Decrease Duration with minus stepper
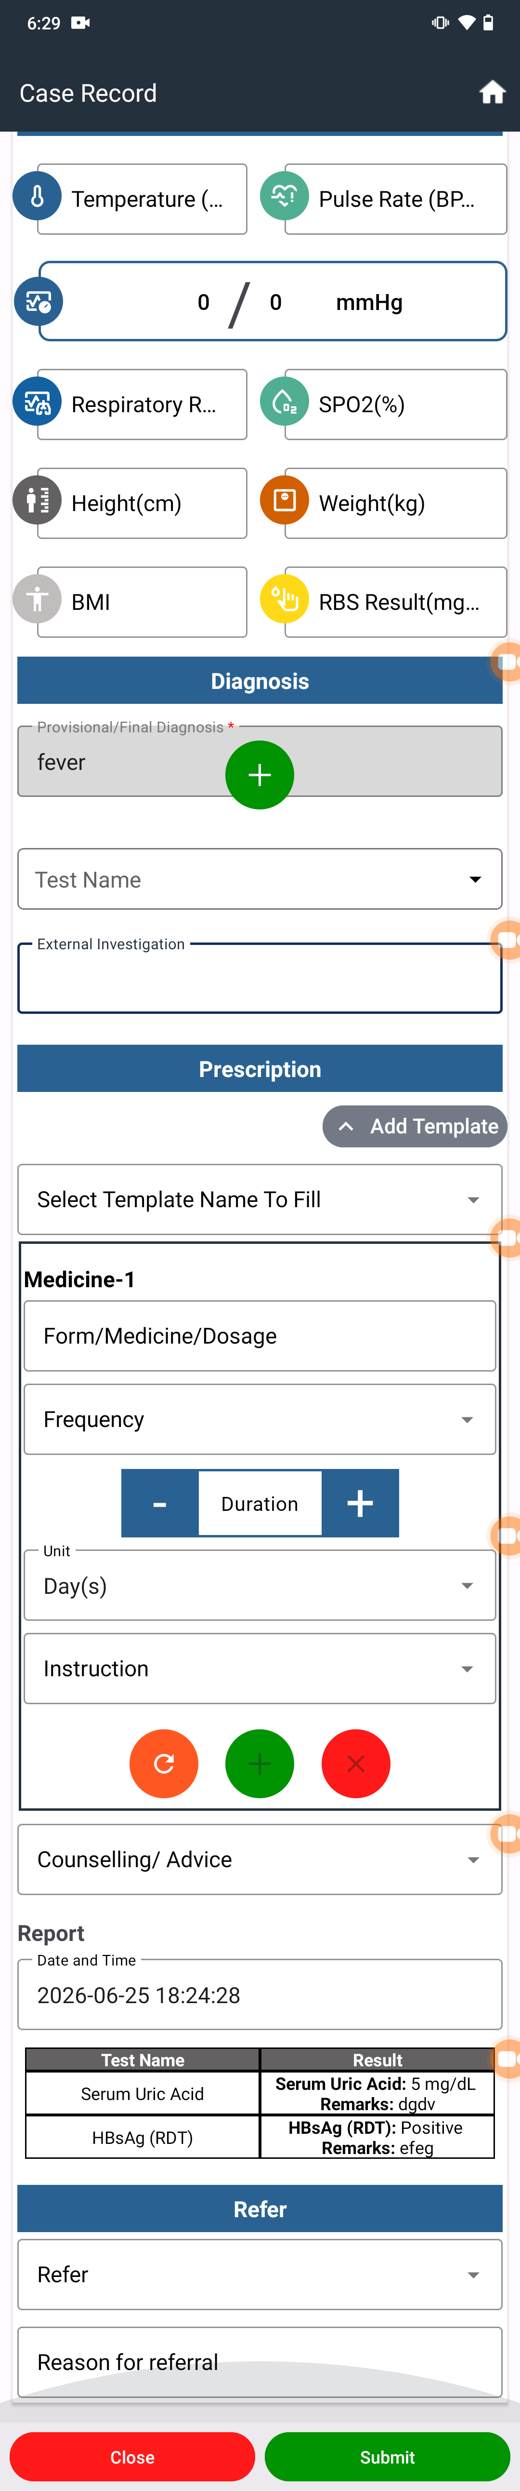This screenshot has width=520, height=2491. pos(159,1504)
